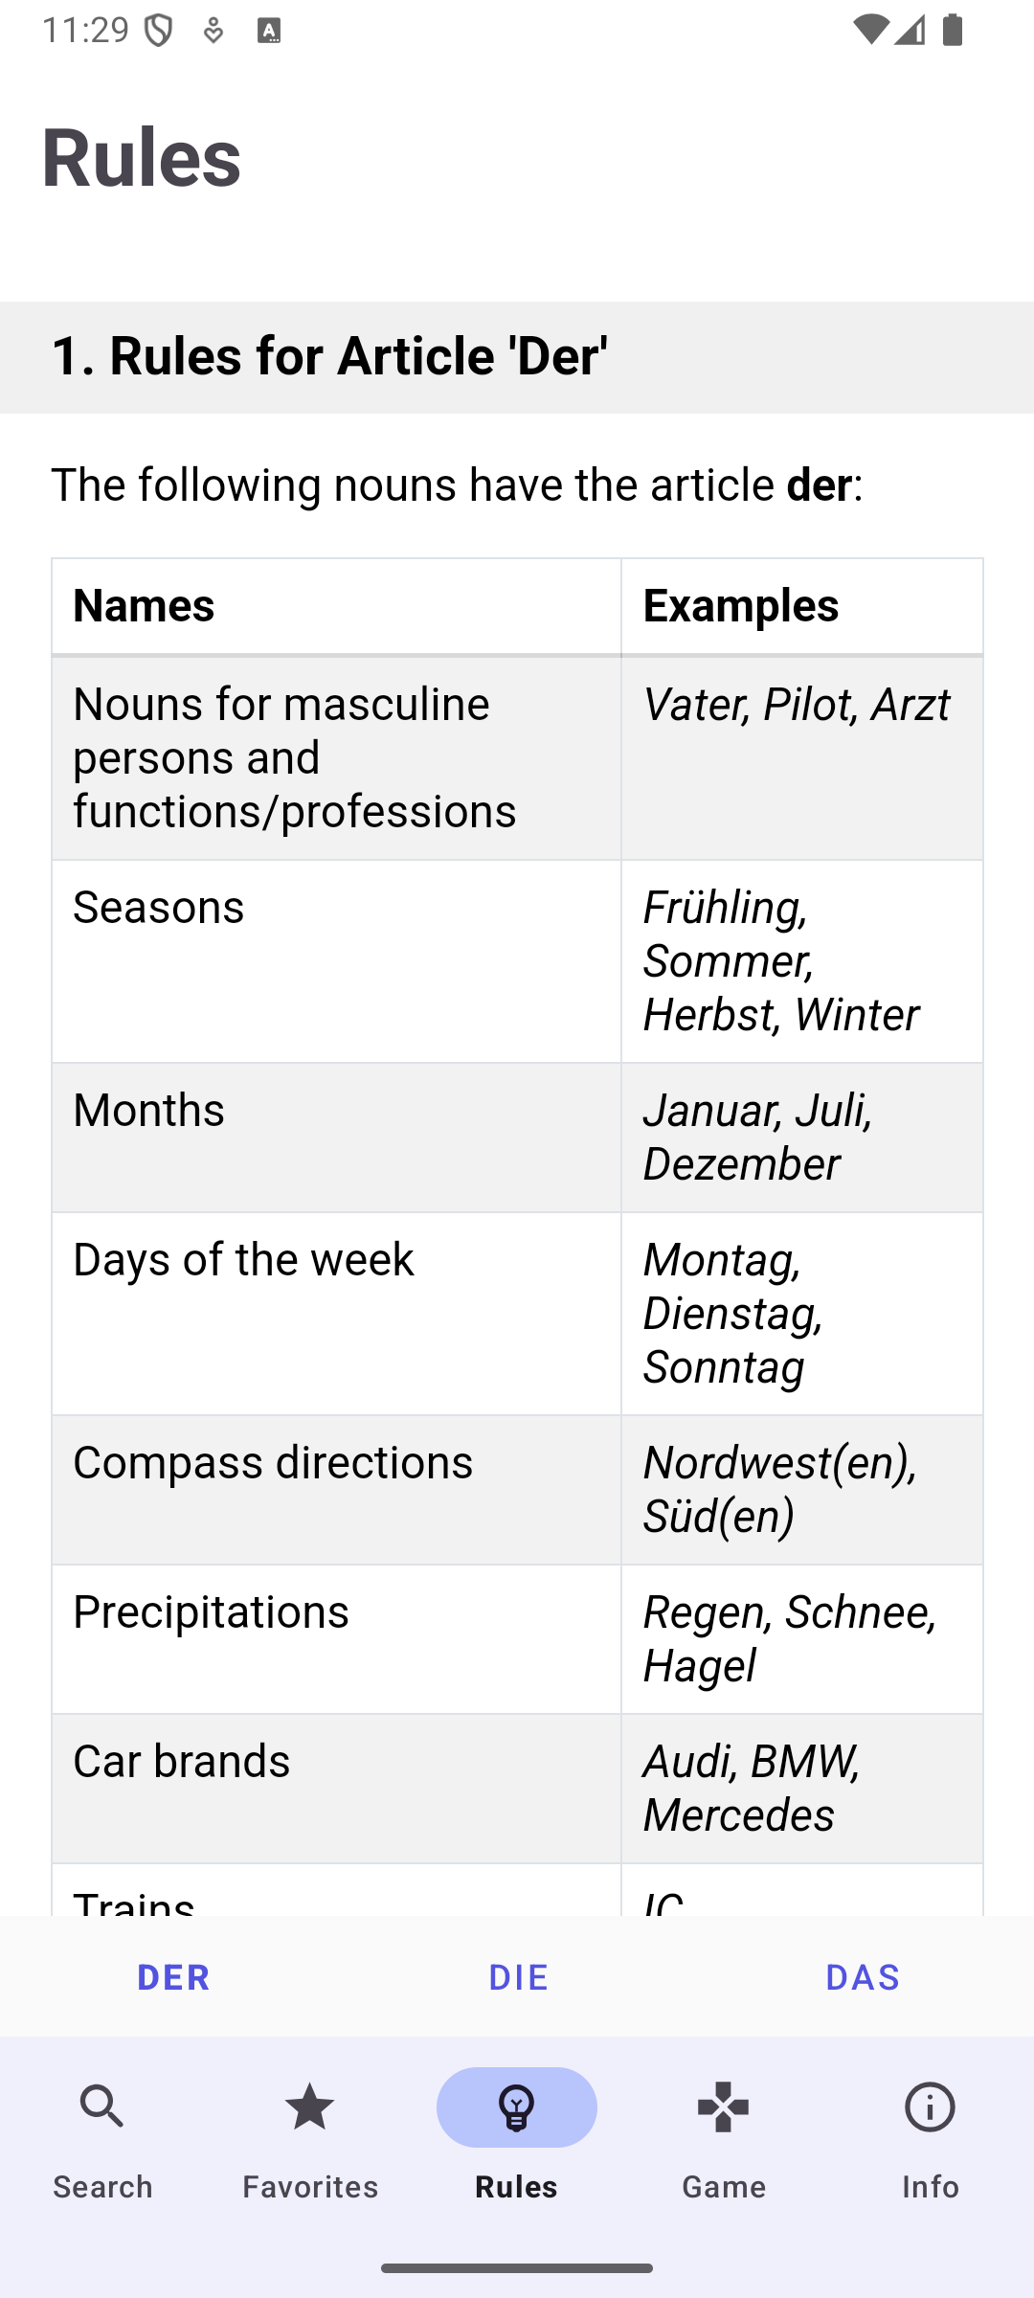Image resolution: width=1034 pixels, height=2298 pixels.
Task: Open the Search magnifier icon
Action: pyautogui.click(x=102, y=2107)
